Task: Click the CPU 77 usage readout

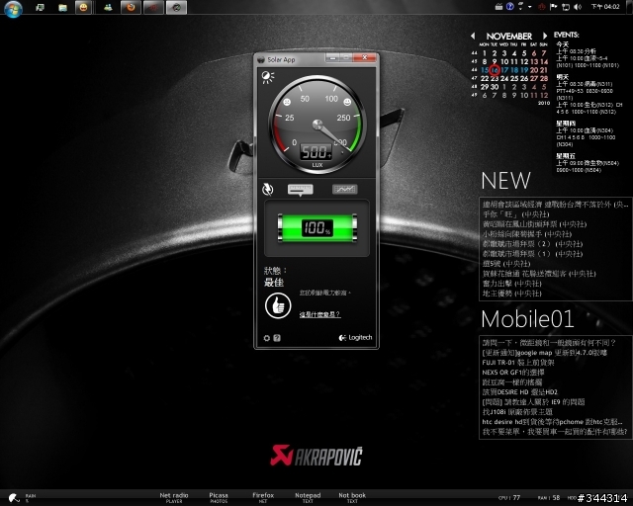Action: coord(509,498)
